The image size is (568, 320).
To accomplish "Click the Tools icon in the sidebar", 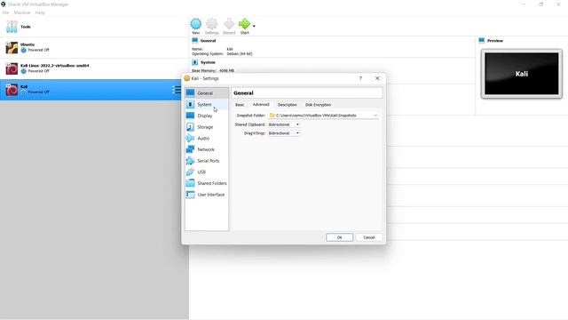I will [x=12, y=27].
